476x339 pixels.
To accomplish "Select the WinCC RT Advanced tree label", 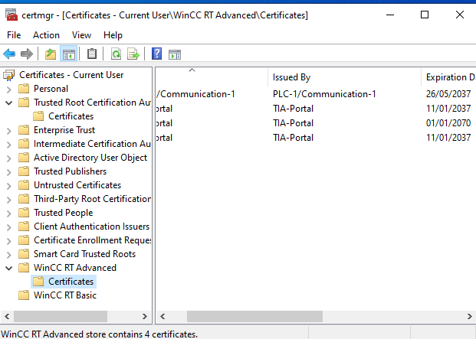I will (75, 268).
